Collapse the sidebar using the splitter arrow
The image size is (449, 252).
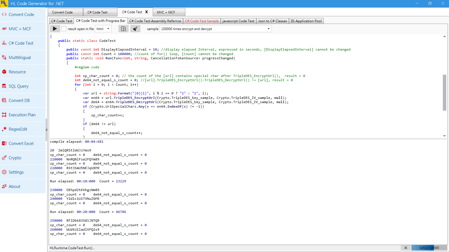pos(46,130)
